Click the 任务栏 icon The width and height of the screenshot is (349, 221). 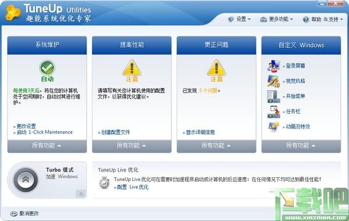(273, 111)
